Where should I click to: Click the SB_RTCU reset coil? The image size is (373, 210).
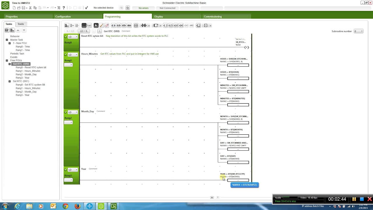(247, 47)
